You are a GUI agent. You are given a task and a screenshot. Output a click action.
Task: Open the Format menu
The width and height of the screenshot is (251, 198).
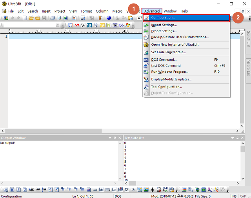86,11
